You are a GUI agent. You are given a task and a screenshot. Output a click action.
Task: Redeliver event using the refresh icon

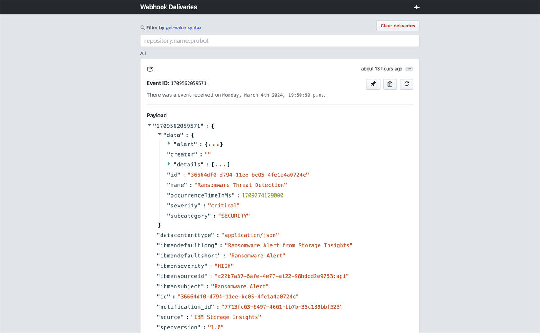[x=406, y=84]
